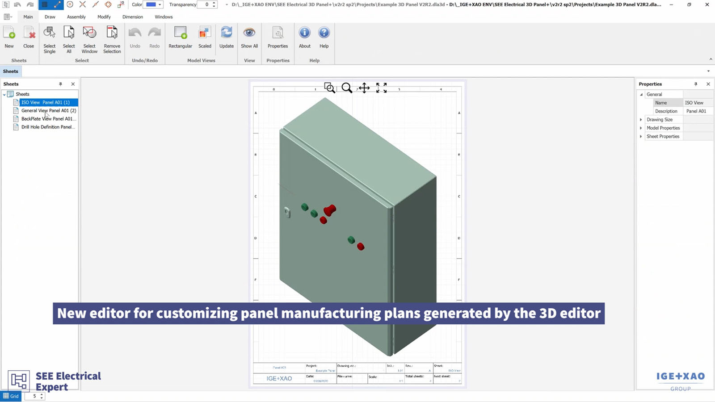This screenshot has height=402, width=715.
Task: Click Remove Selection in the ribbon
Action: point(112,39)
